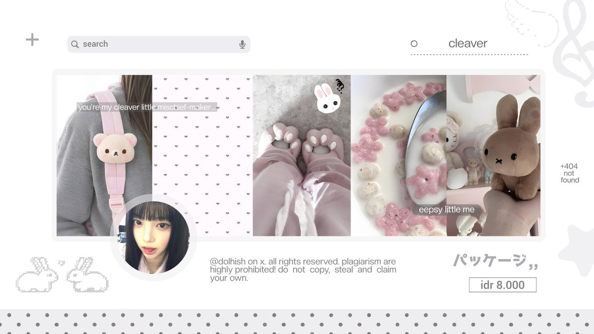Click the 'eepsy little me' caption

pos(446,209)
